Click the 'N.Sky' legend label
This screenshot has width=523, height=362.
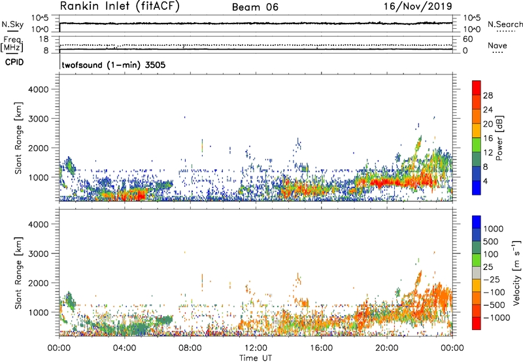[x=12, y=24]
